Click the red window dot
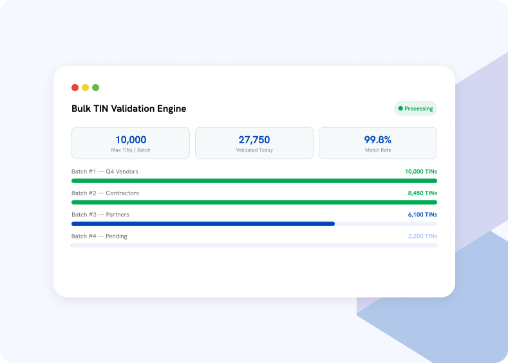This screenshot has height=363, width=508. [x=75, y=87]
